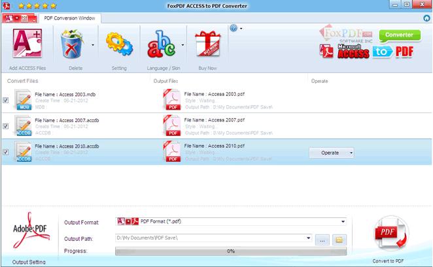The width and height of the screenshot is (433, 267).
Task: Select the File Name : Access 2003.pdf text
Action: tap(215, 94)
